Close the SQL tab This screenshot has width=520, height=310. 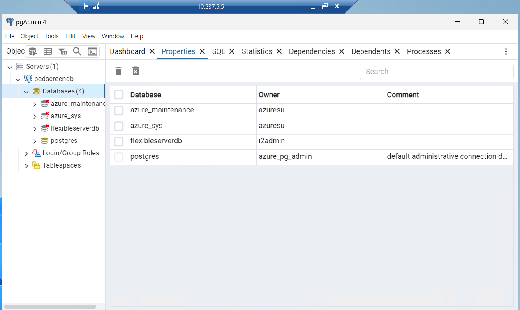(232, 51)
